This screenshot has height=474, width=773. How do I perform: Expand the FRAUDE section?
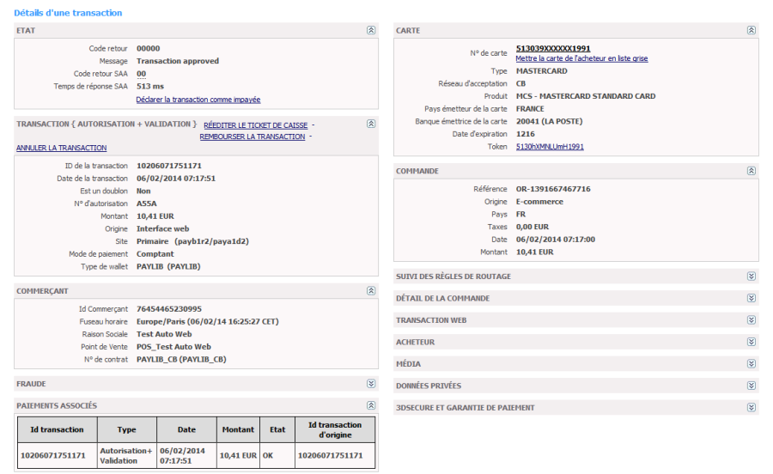[371, 383]
